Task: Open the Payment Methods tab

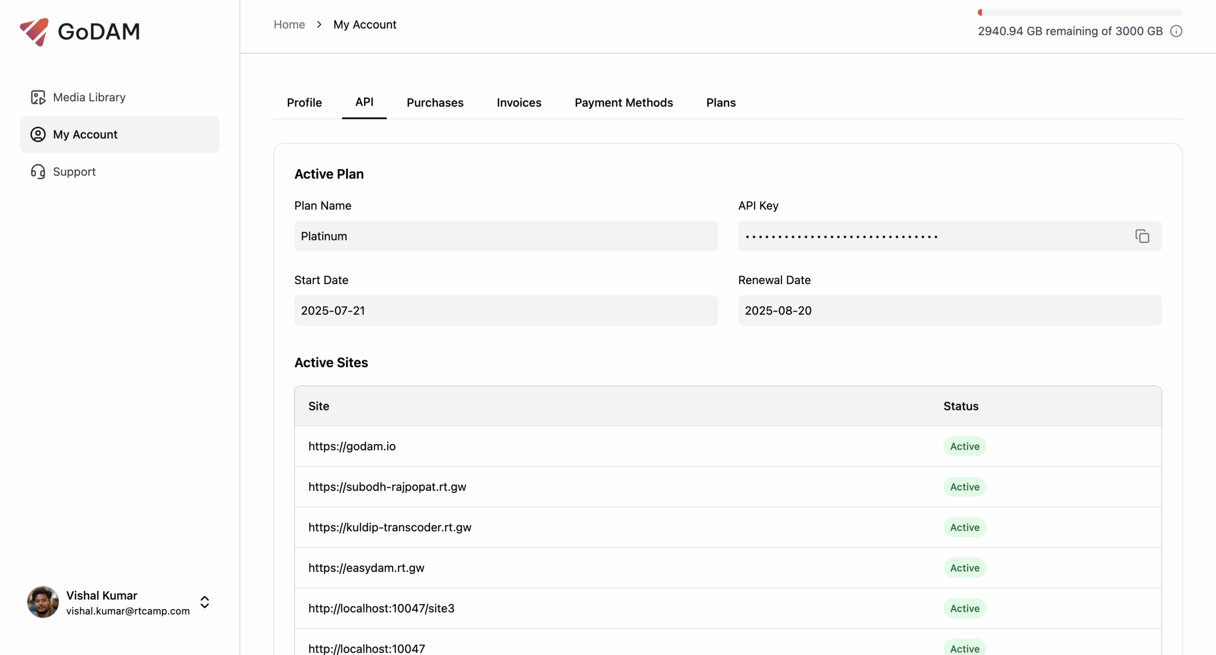Action: click(623, 103)
